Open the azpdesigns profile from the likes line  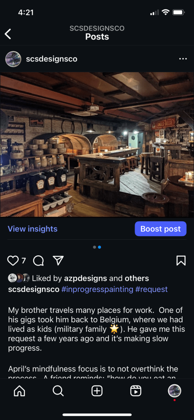[85, 279]
